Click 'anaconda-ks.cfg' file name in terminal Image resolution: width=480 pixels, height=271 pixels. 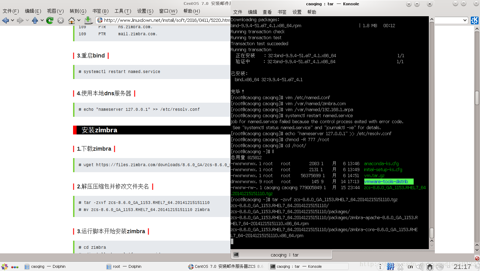381,164
